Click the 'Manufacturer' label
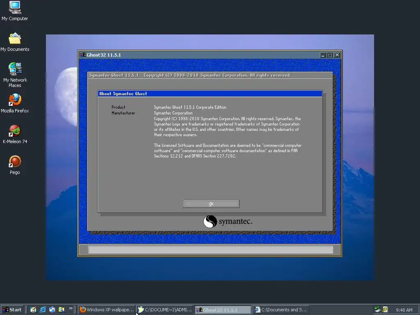420x315 pixels. click(123, 113)
